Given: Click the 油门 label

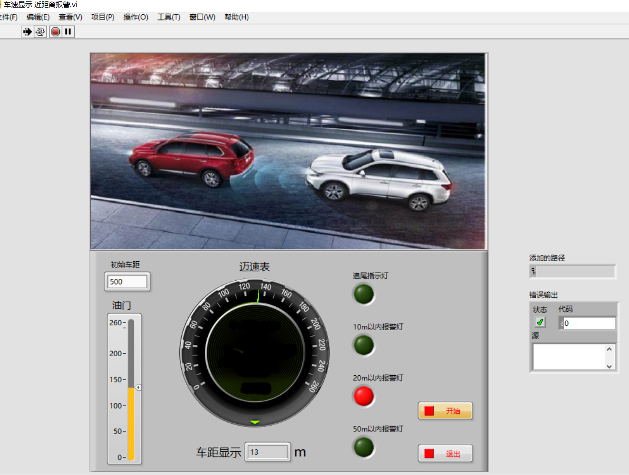Looking at the screenshot, I should [x=121, y=305].
